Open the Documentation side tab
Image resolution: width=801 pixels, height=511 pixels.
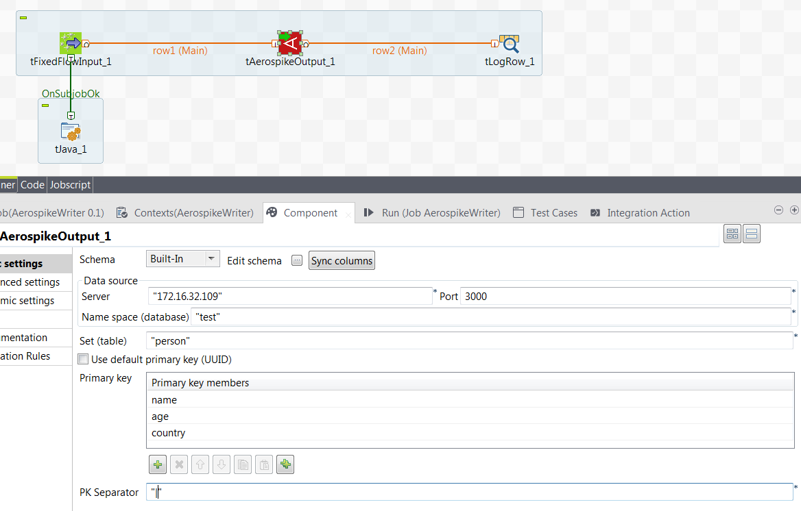point(36,338)
